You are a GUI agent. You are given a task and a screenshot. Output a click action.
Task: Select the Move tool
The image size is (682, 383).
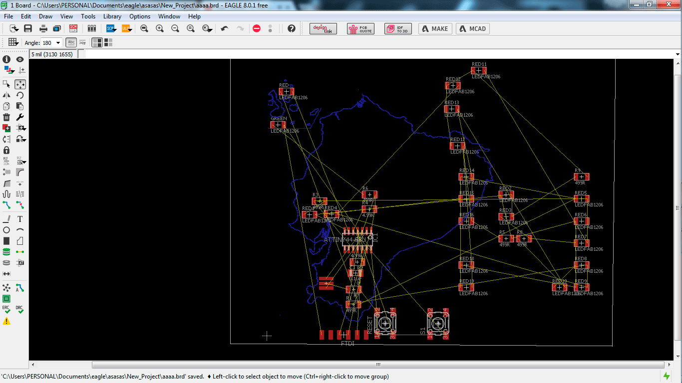(20, 84)
